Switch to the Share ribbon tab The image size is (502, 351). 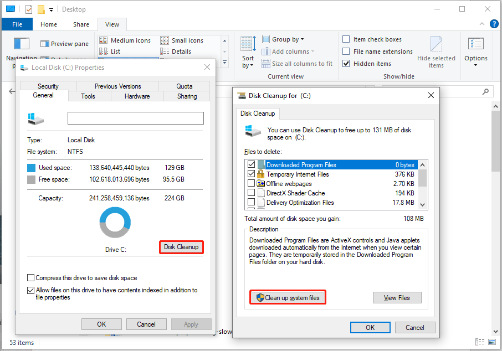81,24
